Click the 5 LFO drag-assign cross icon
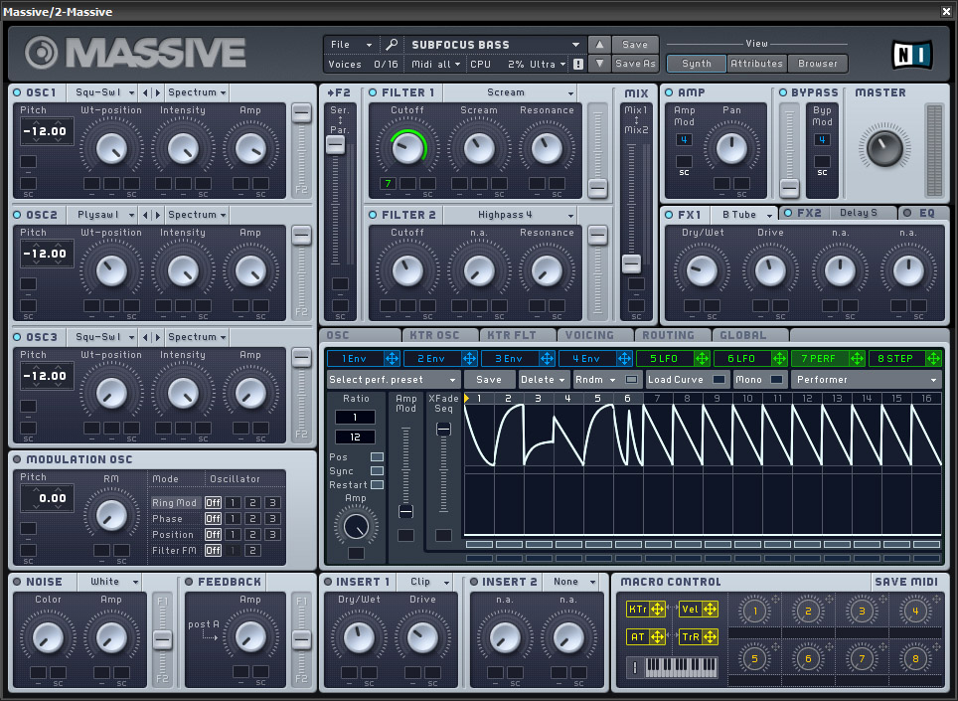Viewport: 958px width, 701px height. (702, 359)
